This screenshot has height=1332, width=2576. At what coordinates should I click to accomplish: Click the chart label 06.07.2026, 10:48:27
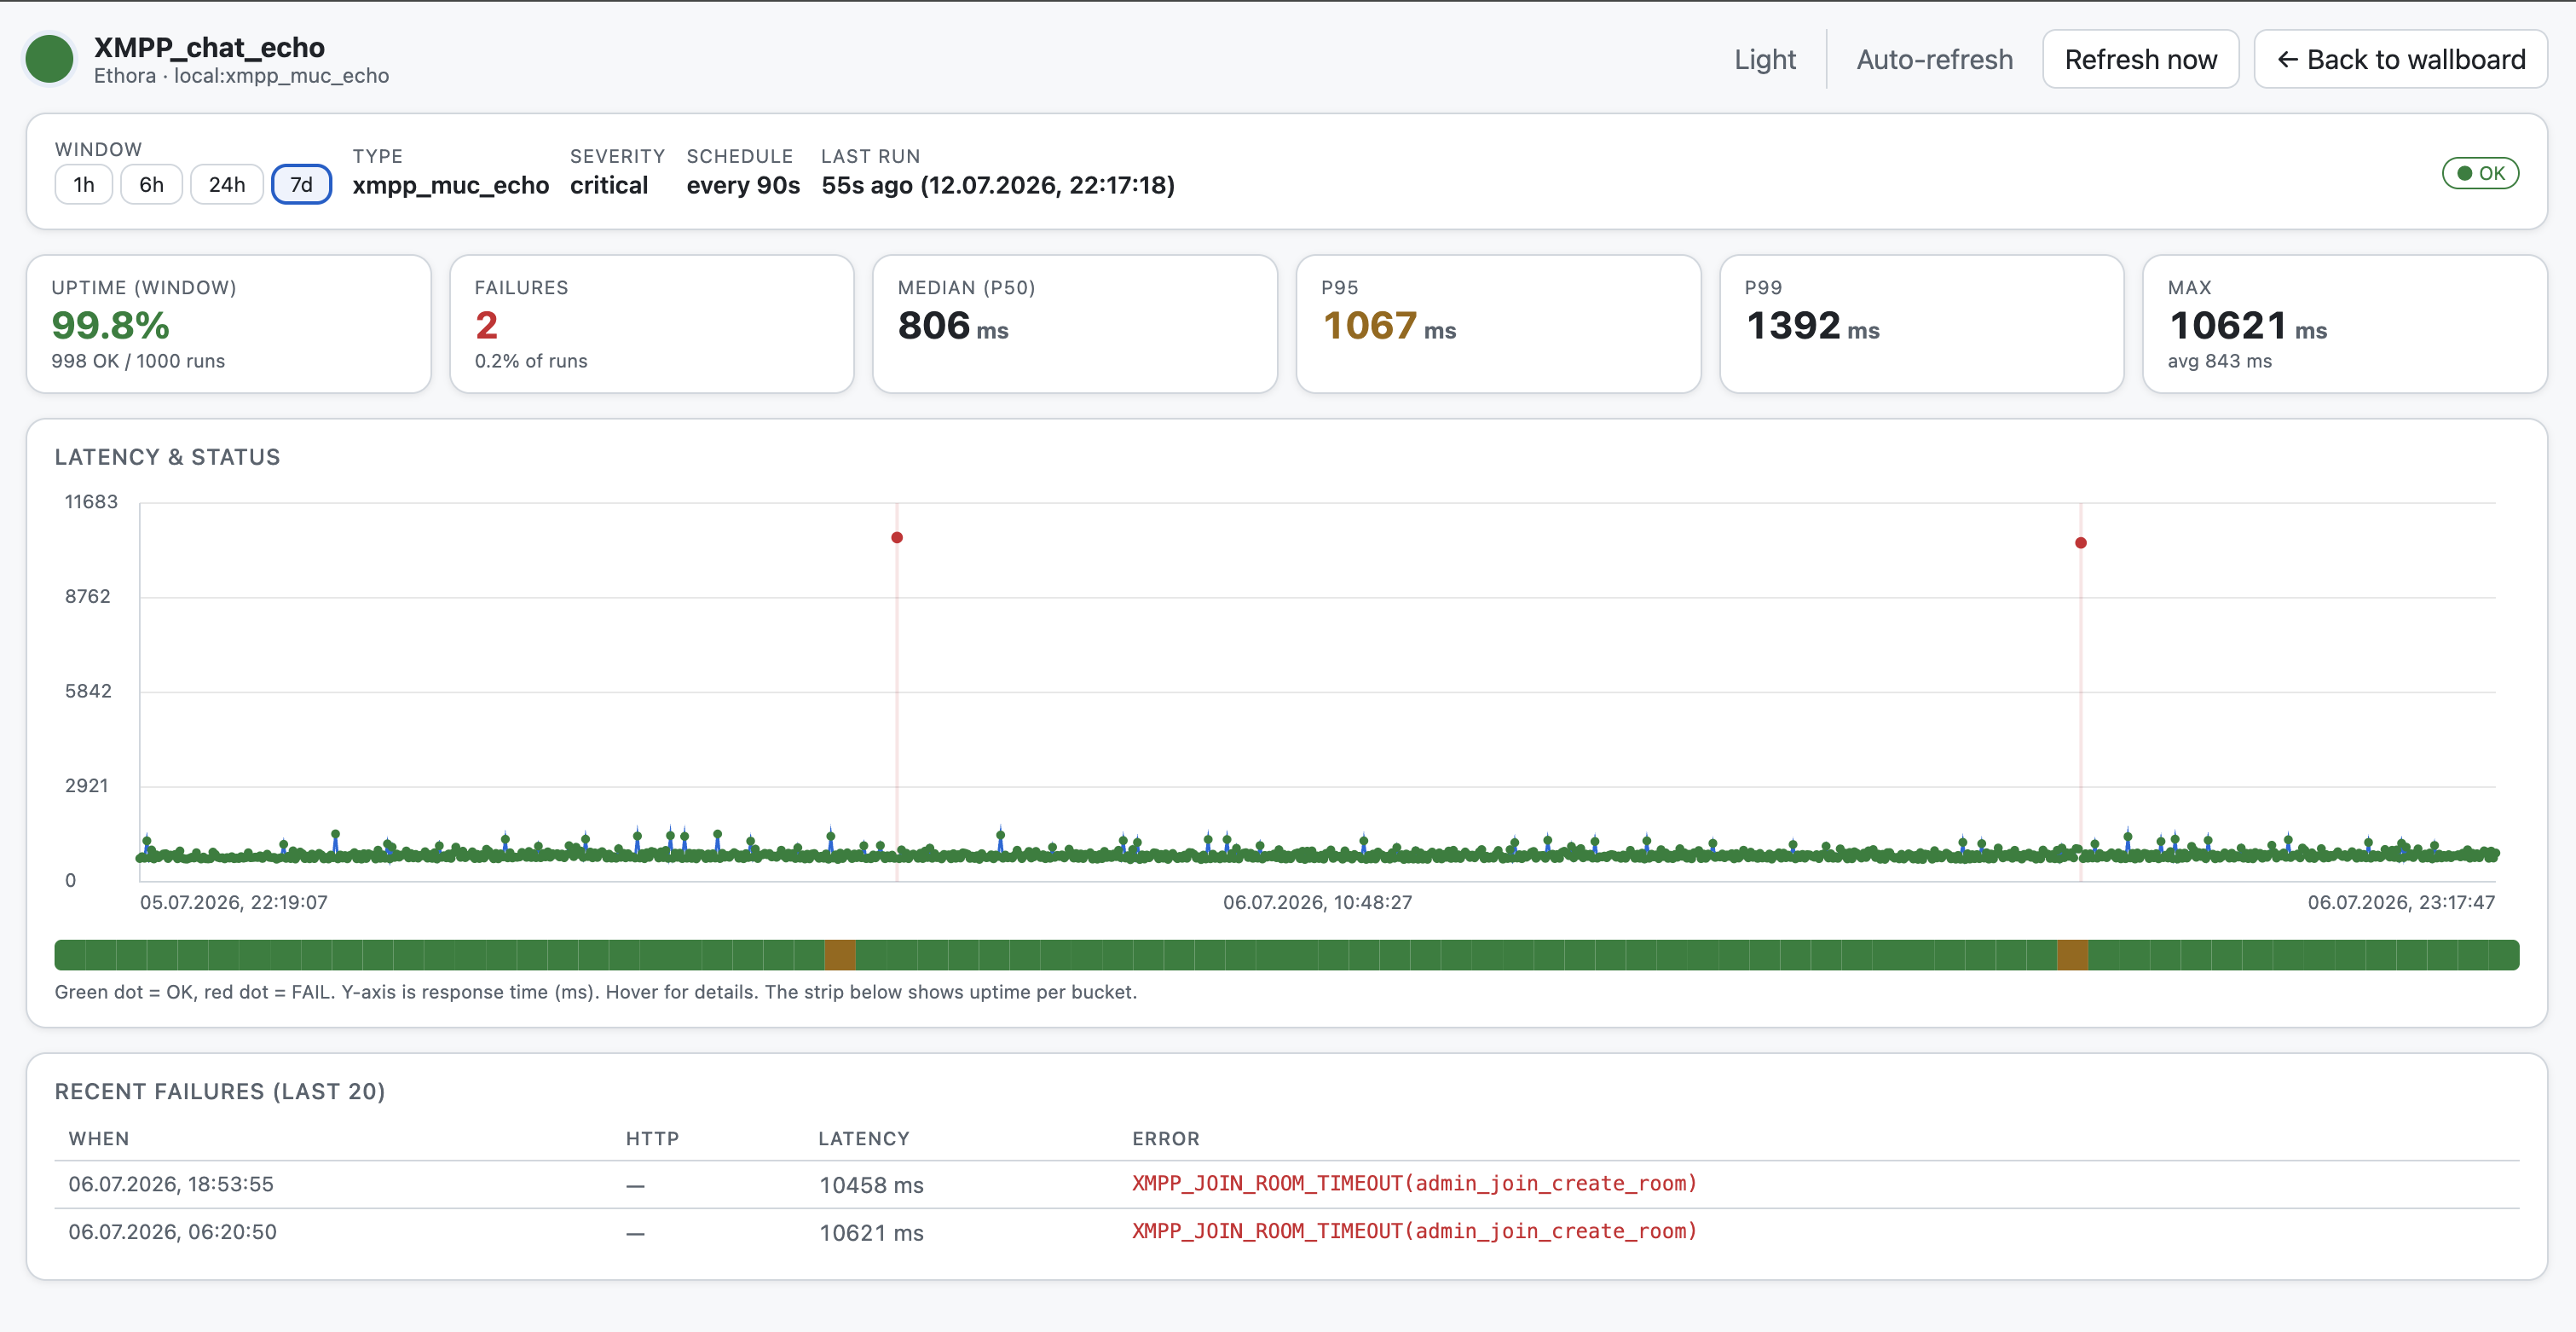(x=1317, y=903)
